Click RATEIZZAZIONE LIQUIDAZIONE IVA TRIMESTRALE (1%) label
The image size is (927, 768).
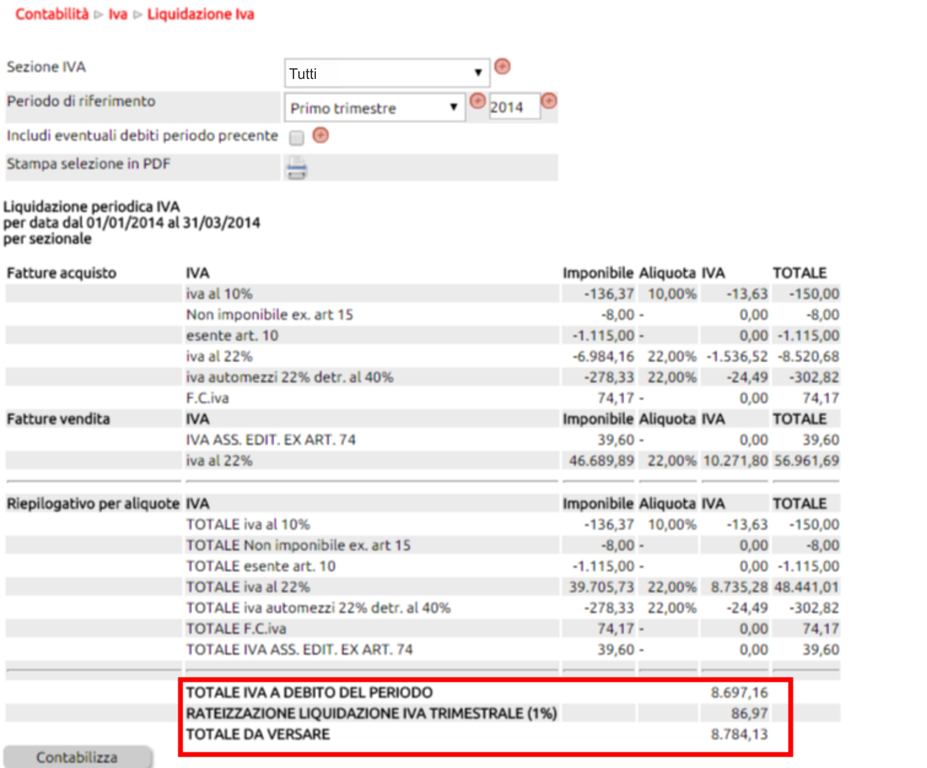click(372, 713)
